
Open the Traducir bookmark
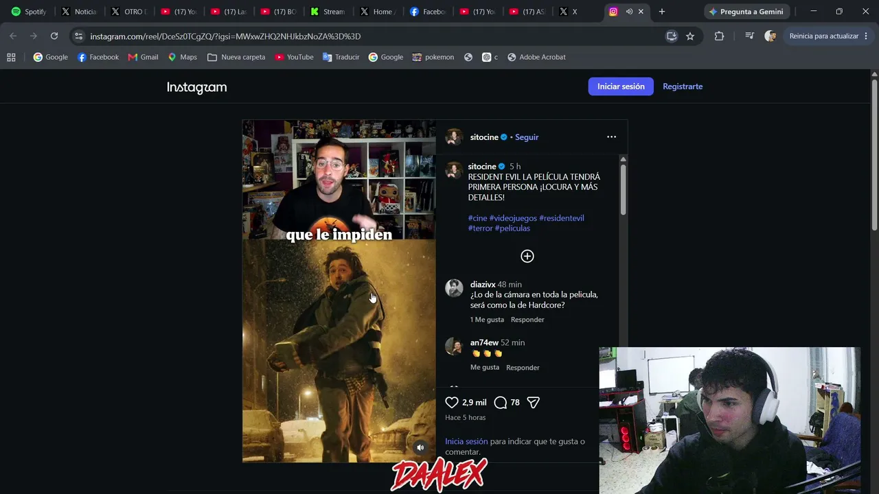point(341,57)
